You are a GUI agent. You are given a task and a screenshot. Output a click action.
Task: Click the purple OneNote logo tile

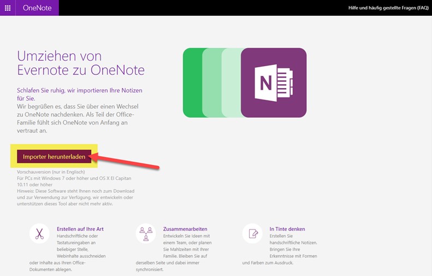point(274,83)
